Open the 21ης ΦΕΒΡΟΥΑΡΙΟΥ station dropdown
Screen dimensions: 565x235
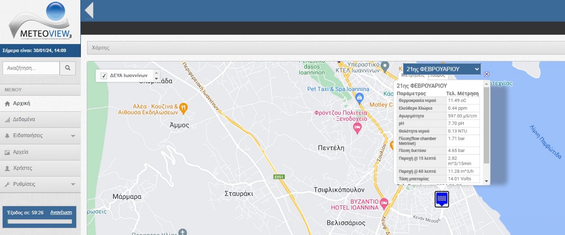(442, 69)
